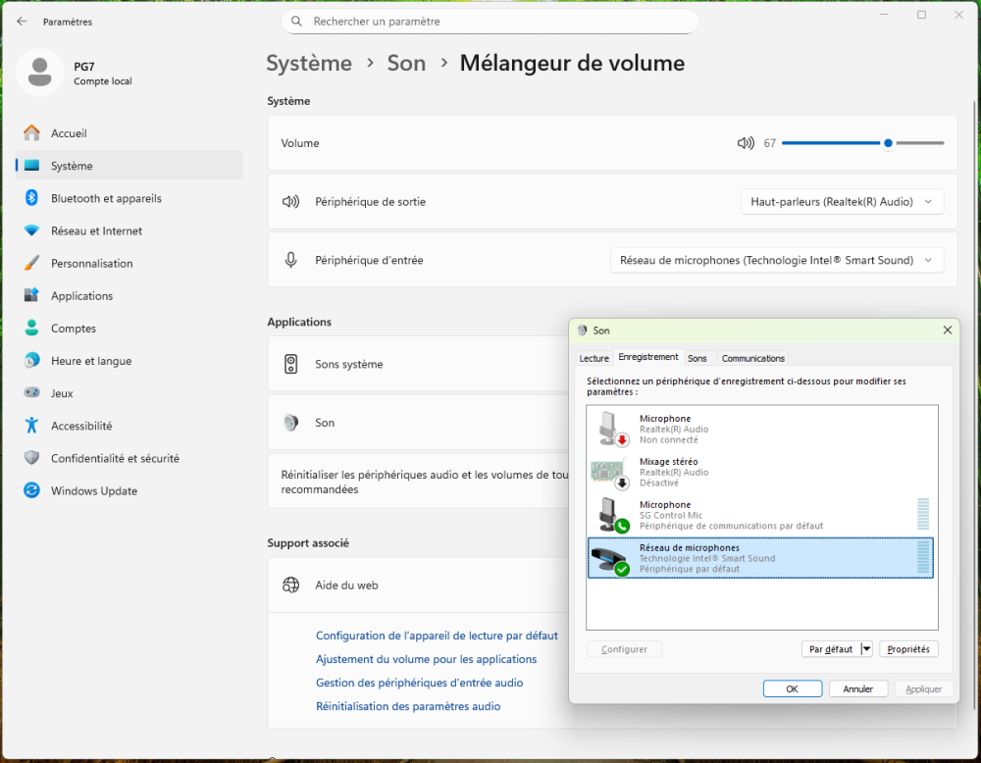The image size is (981, 763).
Task: Click the OK button in Son dialog
Action: coord(792,688)
